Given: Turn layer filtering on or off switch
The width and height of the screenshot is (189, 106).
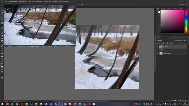Looking at the screenshot, I should tap(188, 37).
